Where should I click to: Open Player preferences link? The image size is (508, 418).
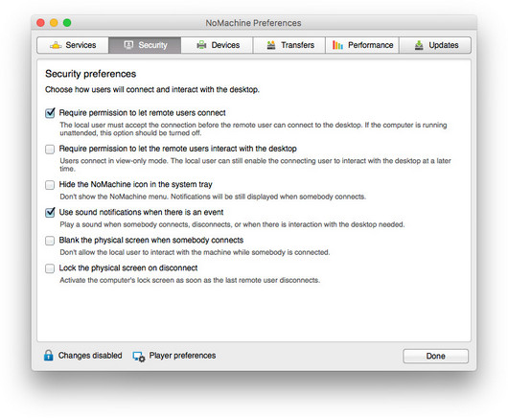182,356
